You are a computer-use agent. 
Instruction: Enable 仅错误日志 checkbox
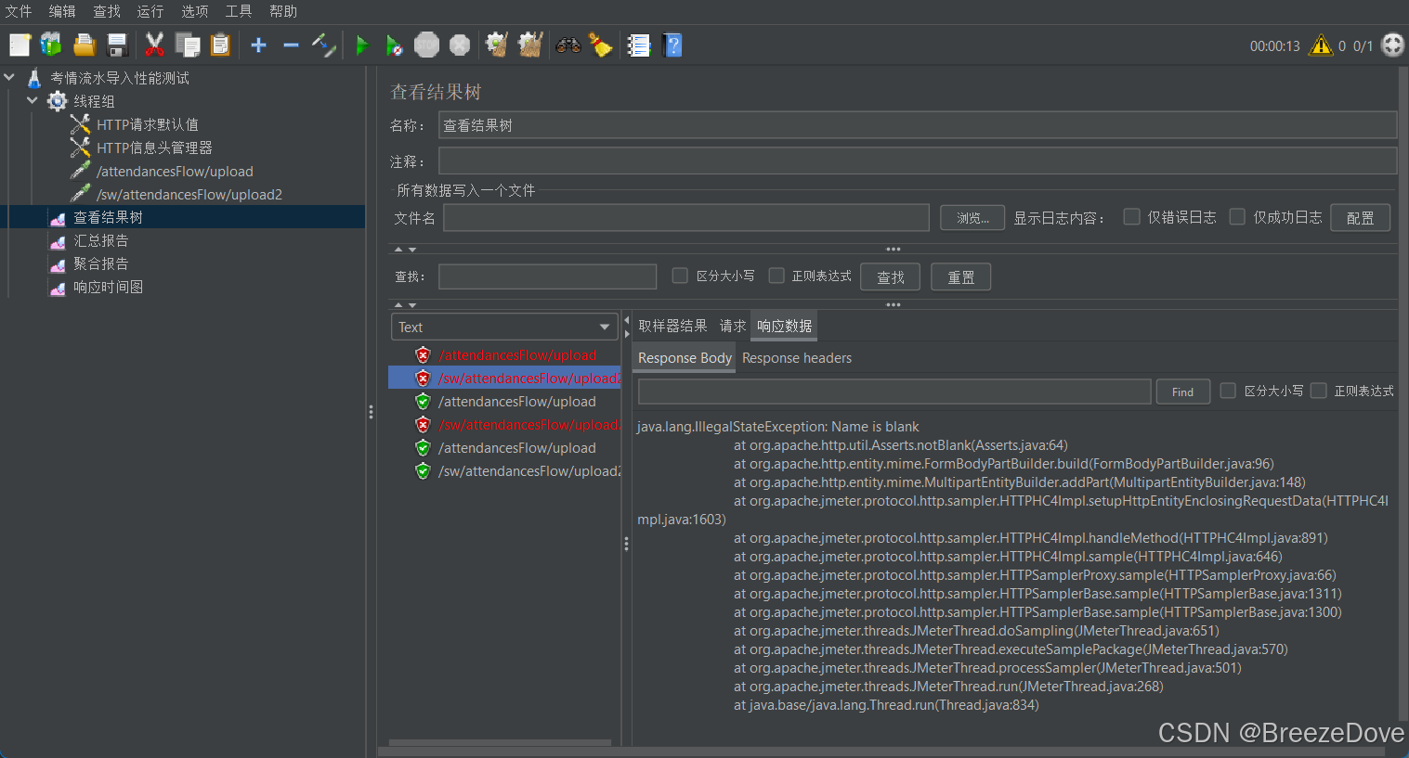click(x=1131, y=216)
